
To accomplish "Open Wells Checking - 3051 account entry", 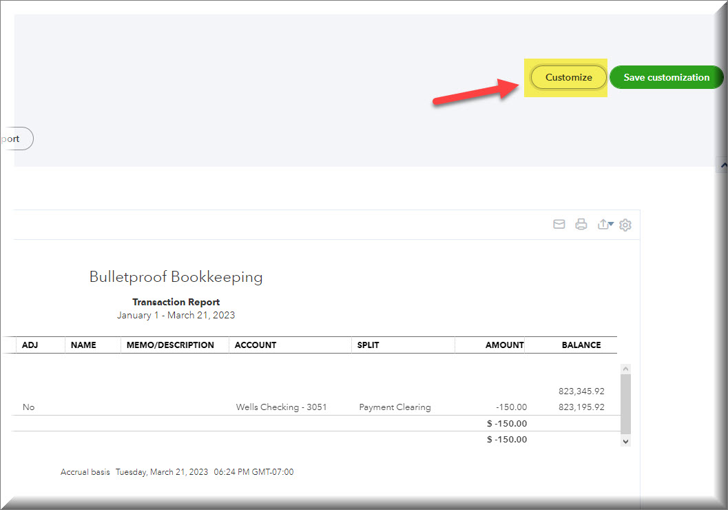I will pyautogui.click(x=282, y=407).
